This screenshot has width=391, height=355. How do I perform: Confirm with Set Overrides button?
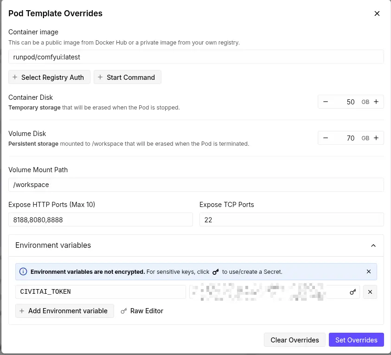click(x=356, y=340)
